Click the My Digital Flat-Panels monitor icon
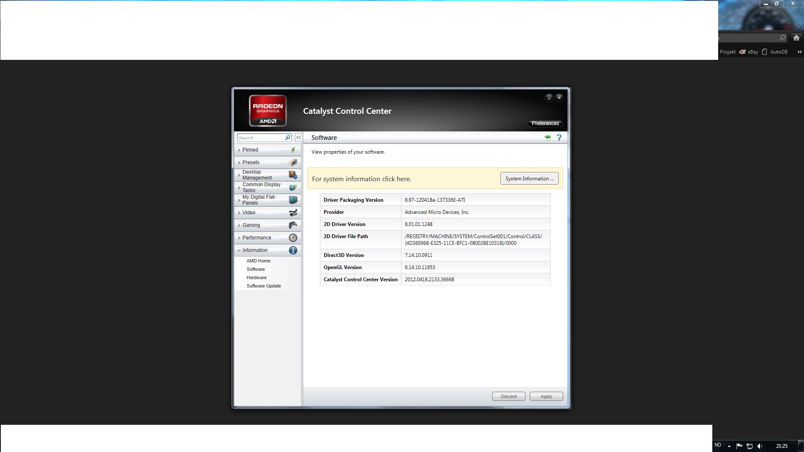The width and height of the screenshot is (804, 452). point(293,200)
